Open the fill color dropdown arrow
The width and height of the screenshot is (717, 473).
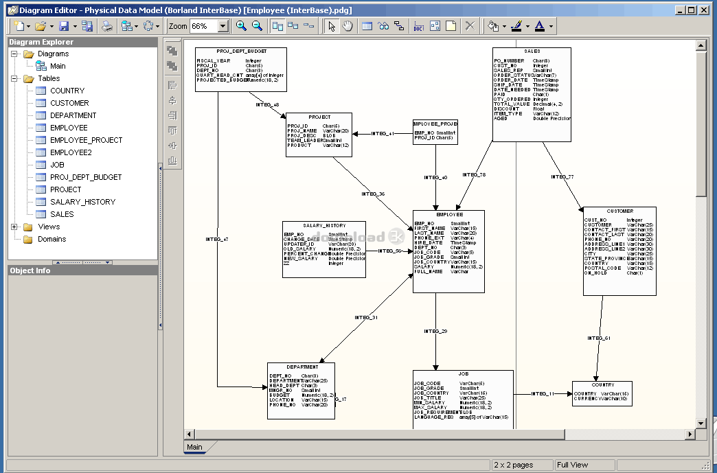505,26
